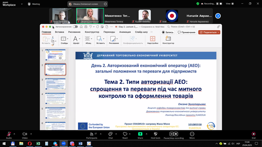Click the redo icon in PowerPoint

97,27
